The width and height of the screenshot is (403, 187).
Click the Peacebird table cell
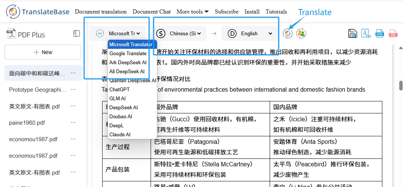[x=326, y=169]
